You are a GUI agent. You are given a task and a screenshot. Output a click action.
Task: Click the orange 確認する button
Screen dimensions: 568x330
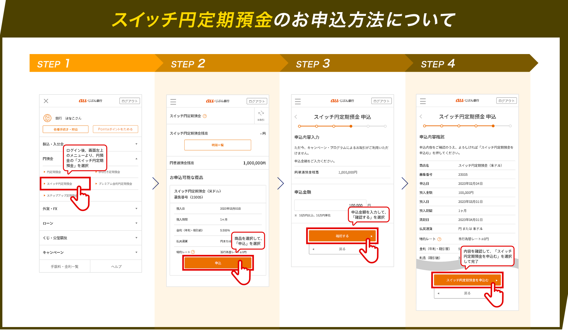click(x=342, y=236)
